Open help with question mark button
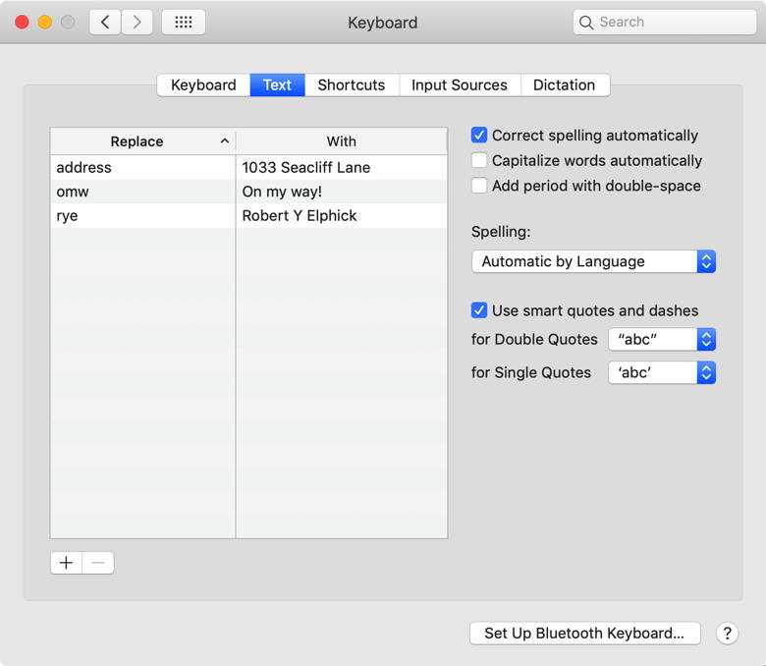This screenshot has width=766, height=666. [x=727, y=634]
